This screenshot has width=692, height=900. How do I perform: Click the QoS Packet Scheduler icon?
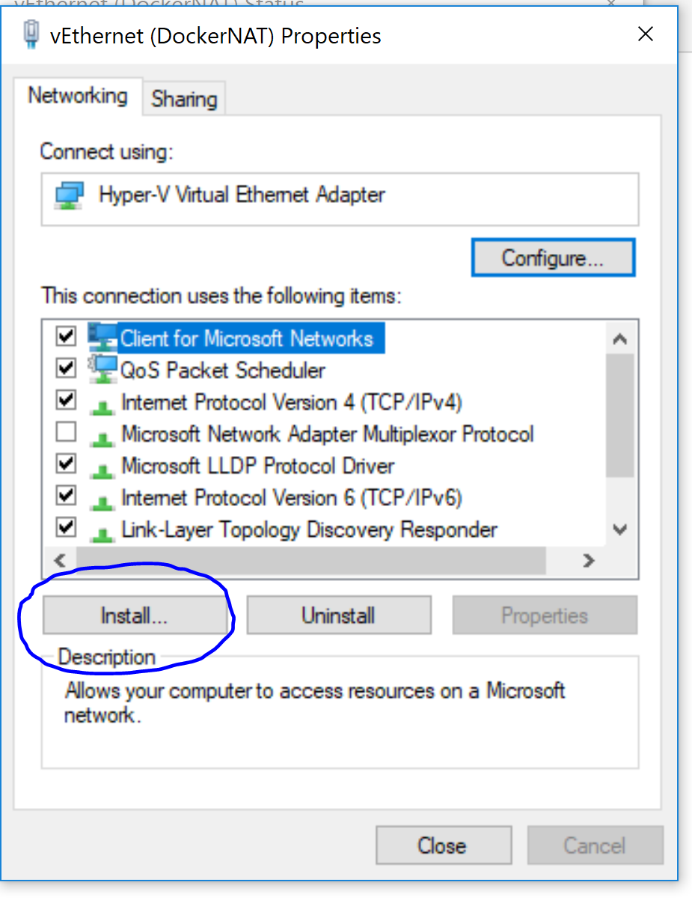coord(101,369)
